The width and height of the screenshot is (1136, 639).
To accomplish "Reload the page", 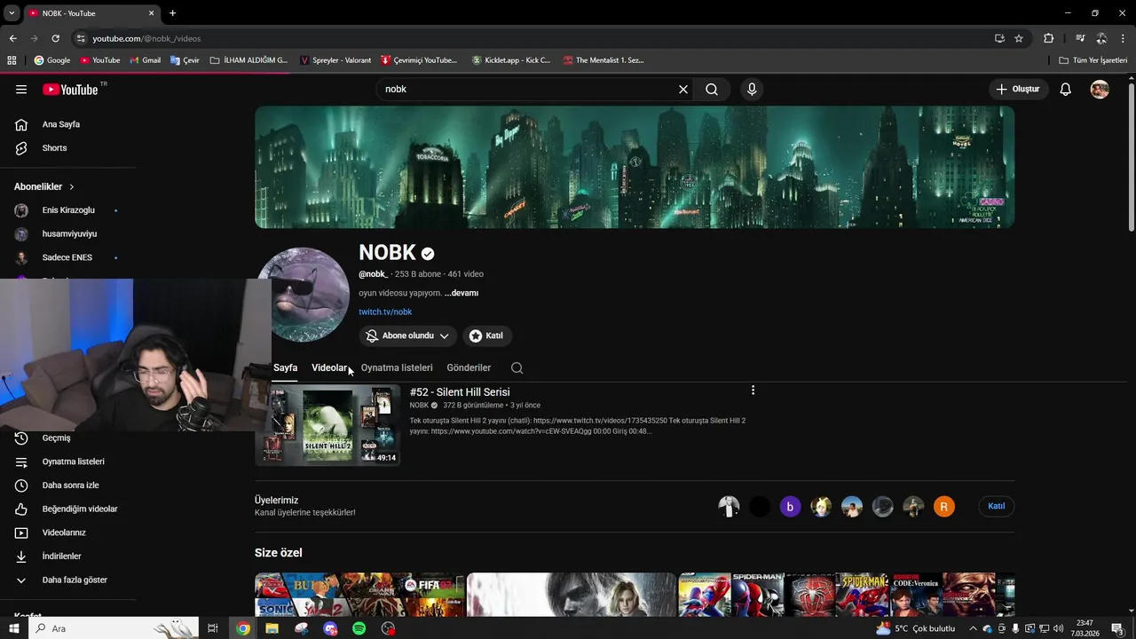I will pos(55,38).
